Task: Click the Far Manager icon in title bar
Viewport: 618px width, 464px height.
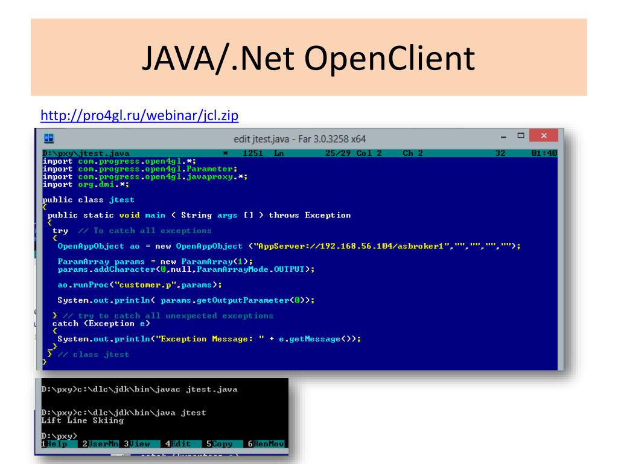Action: (49, 138)
